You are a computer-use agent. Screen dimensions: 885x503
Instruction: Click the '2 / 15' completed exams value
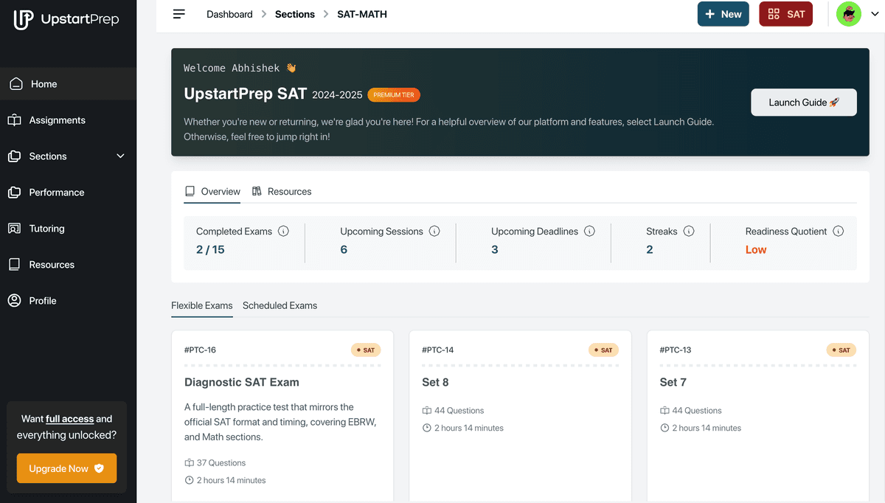[210, 250]
